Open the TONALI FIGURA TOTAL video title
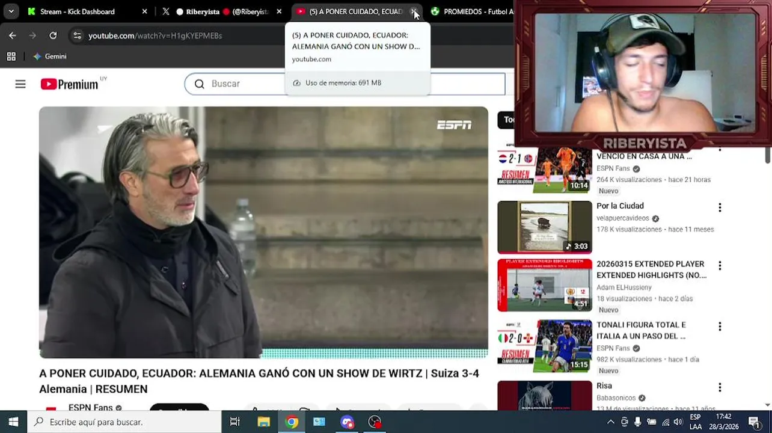 pos(641,330)
